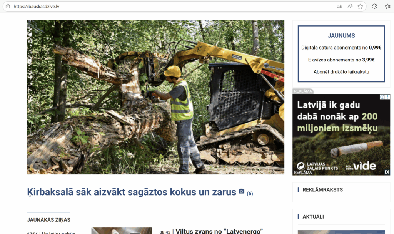
Task: Open Favorites list via starred lines icon
Action: 388,6
